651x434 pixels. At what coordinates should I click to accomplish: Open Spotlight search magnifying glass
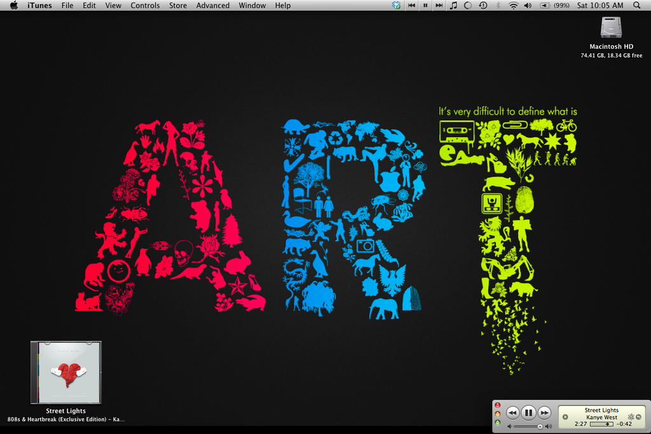pos(637,5)
